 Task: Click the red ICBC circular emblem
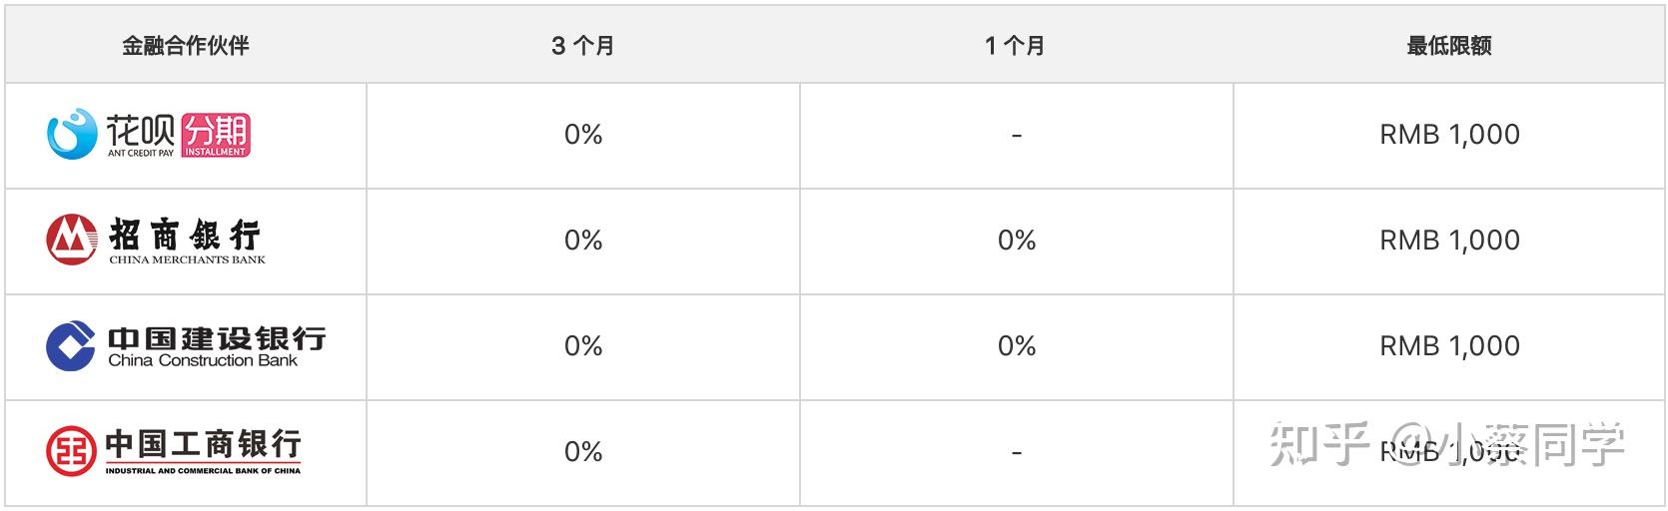[71, 451]
